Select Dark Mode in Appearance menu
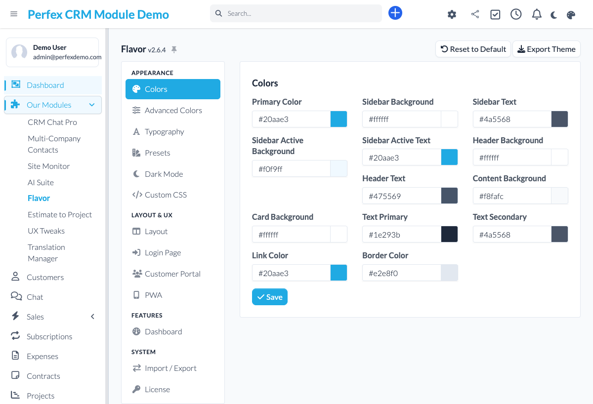The height and width of the screenshot is (404, 593). (164, 174)
